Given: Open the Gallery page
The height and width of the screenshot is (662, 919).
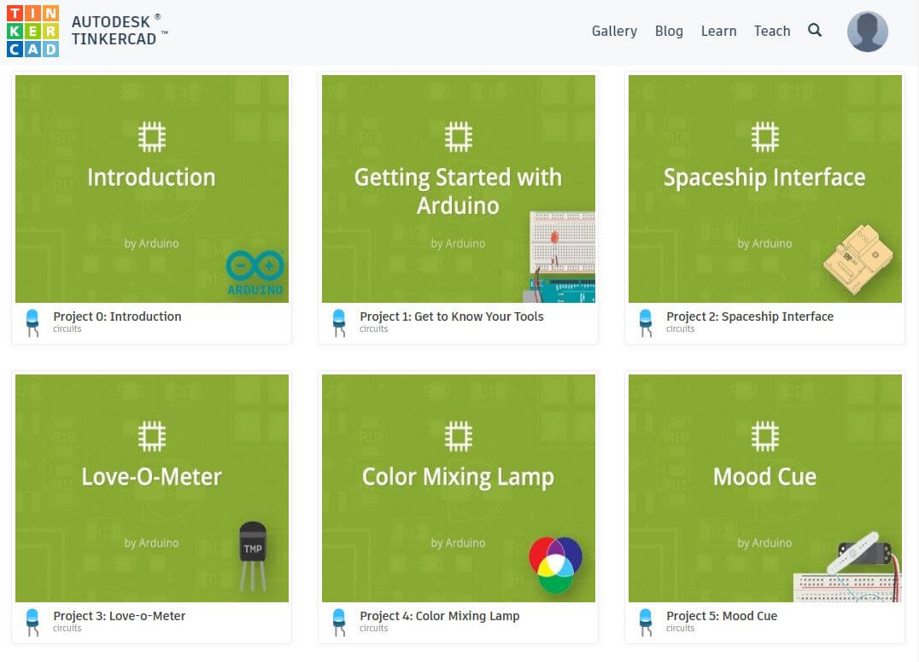Looking at the screenshot, I should [x=614, y=31].
